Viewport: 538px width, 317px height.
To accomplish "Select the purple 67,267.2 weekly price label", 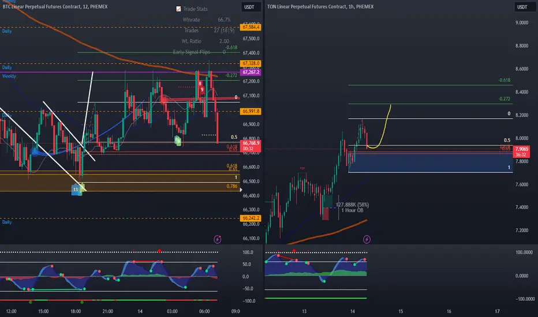I will click(x=251, y=72).
